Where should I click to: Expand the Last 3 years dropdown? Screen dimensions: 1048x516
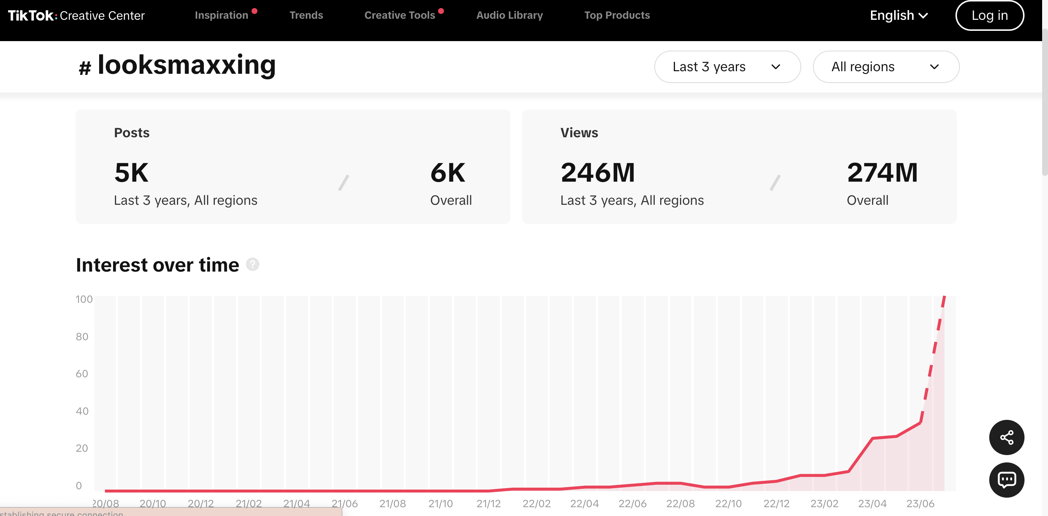[727, 67]
